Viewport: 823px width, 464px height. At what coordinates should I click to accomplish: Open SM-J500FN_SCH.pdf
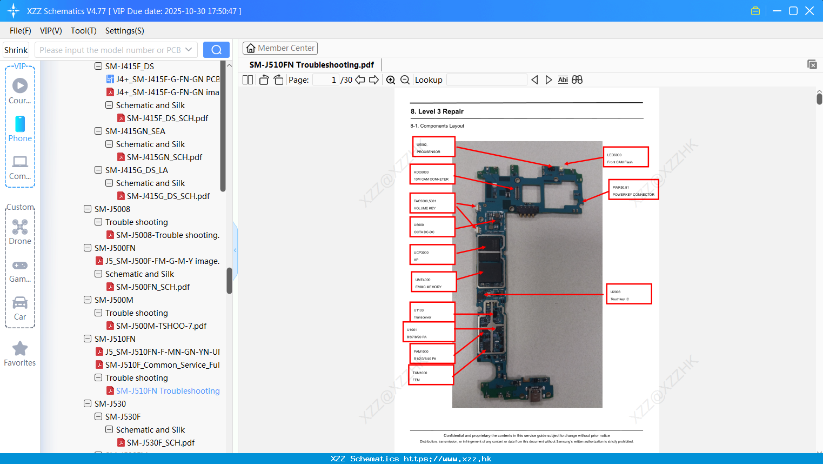148,287
